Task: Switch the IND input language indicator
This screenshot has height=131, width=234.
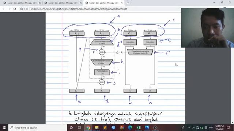Action: coord(211,128)
